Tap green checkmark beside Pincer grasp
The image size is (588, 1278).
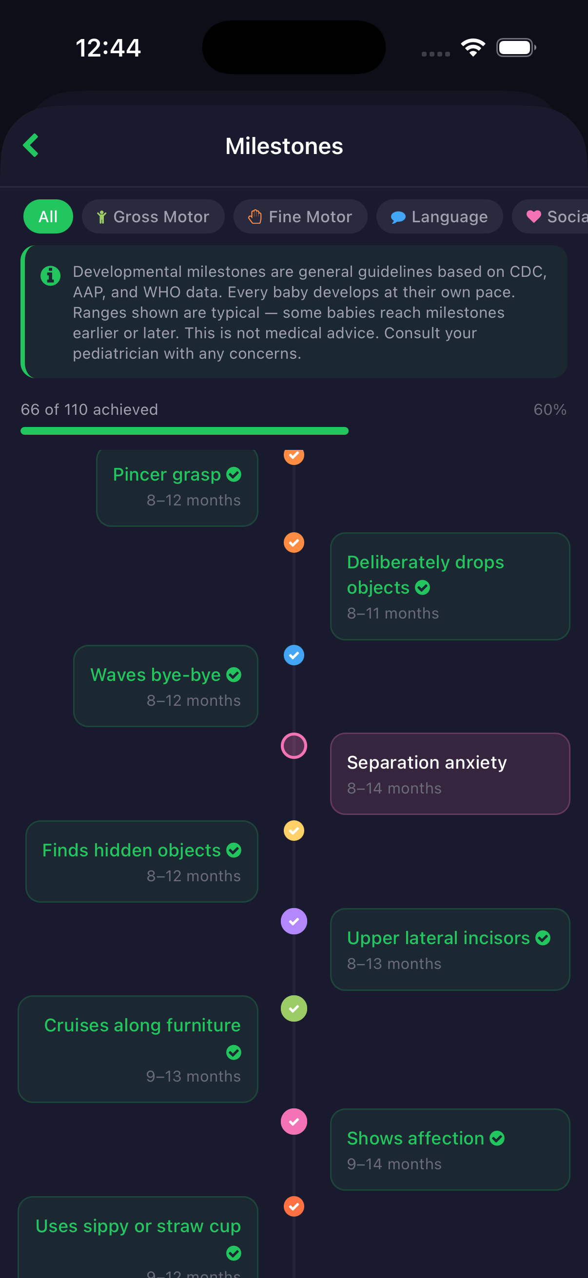tap(234, 475)
